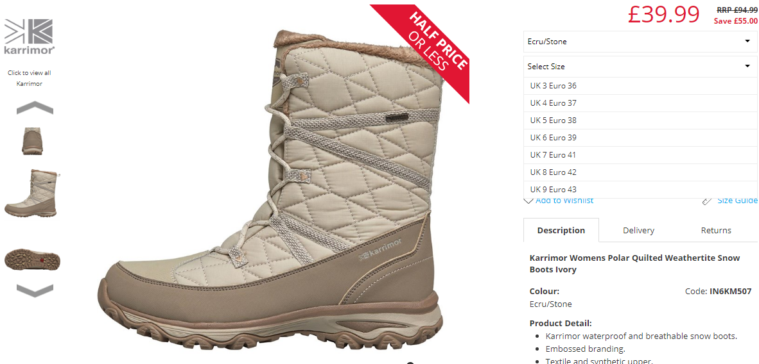Move thumbnails down with the down chevron

[x=35, y=290]
